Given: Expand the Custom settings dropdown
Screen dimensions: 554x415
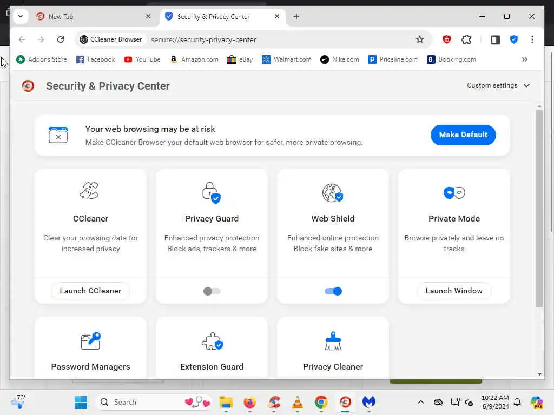Looking at the screenshot, I should (x=498, y=85).
